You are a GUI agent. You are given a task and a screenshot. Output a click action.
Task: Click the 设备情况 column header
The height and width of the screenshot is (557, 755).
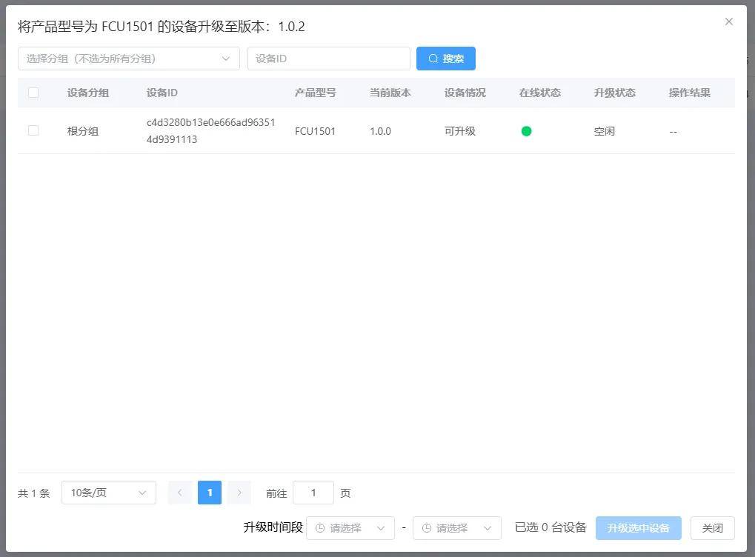point(465,93)
